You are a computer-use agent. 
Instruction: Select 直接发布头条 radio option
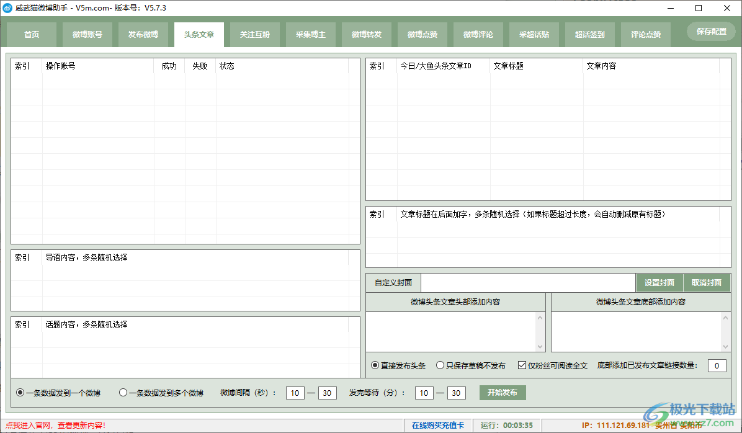pos(398,365)
